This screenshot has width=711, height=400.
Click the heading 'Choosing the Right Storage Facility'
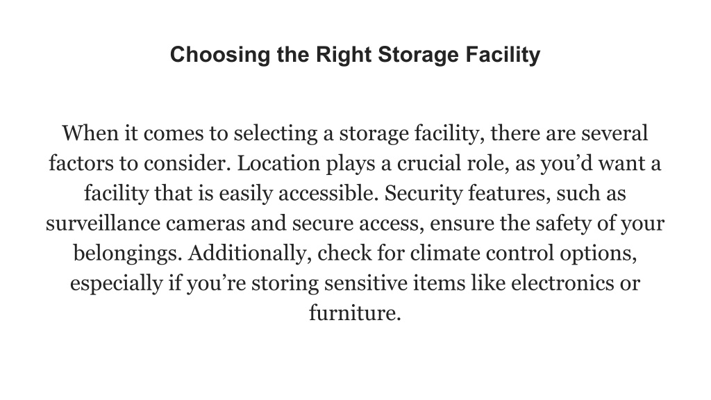pyautogui.click(x=355, y=56)
